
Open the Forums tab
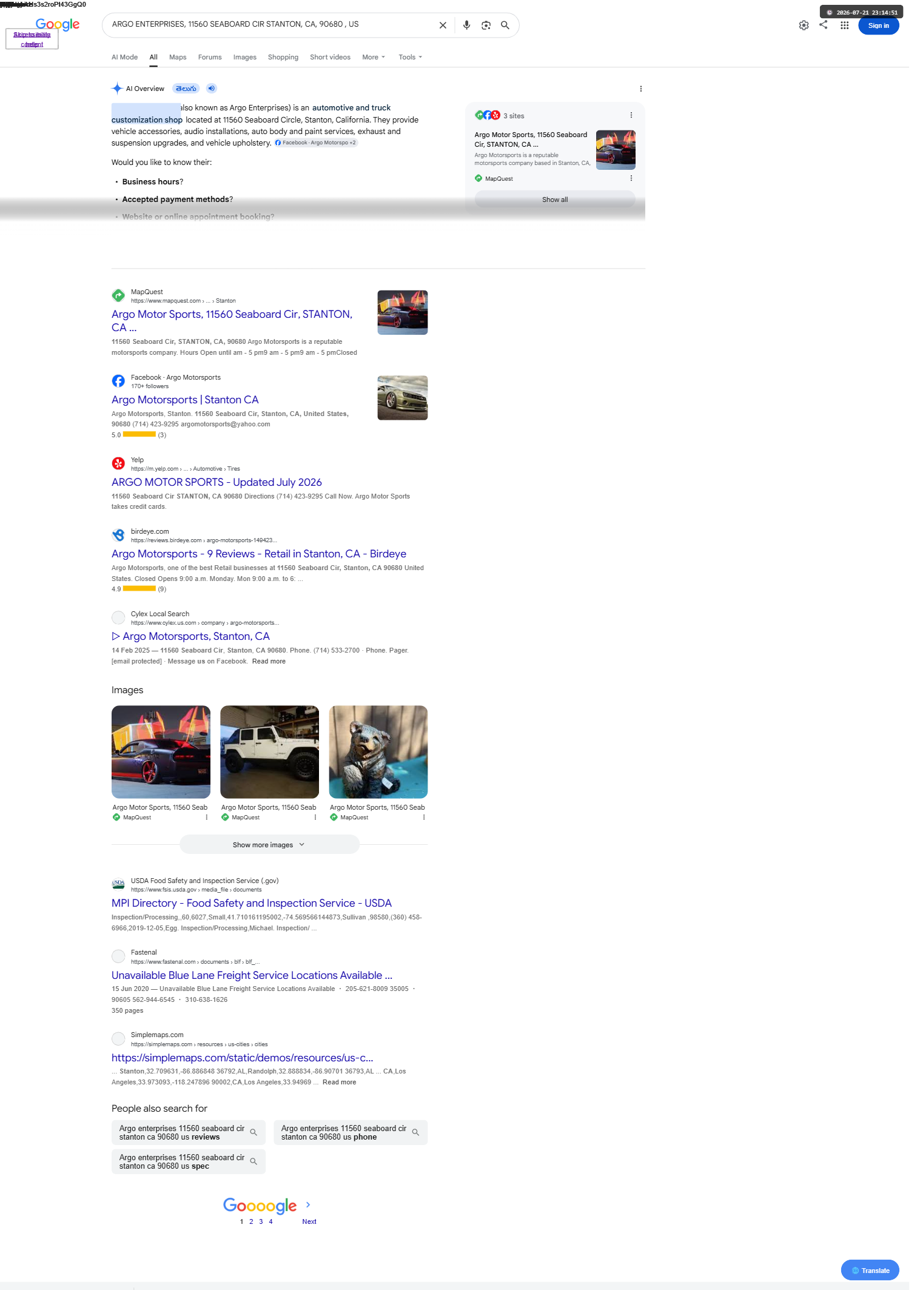click(x=210, y=57)
